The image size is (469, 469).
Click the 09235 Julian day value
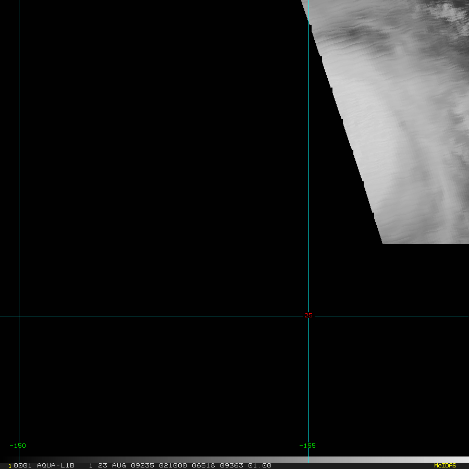tap(142, 465)
